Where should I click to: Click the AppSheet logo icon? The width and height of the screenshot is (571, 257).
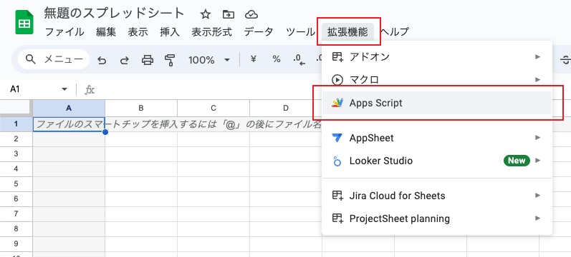(337, 138)
